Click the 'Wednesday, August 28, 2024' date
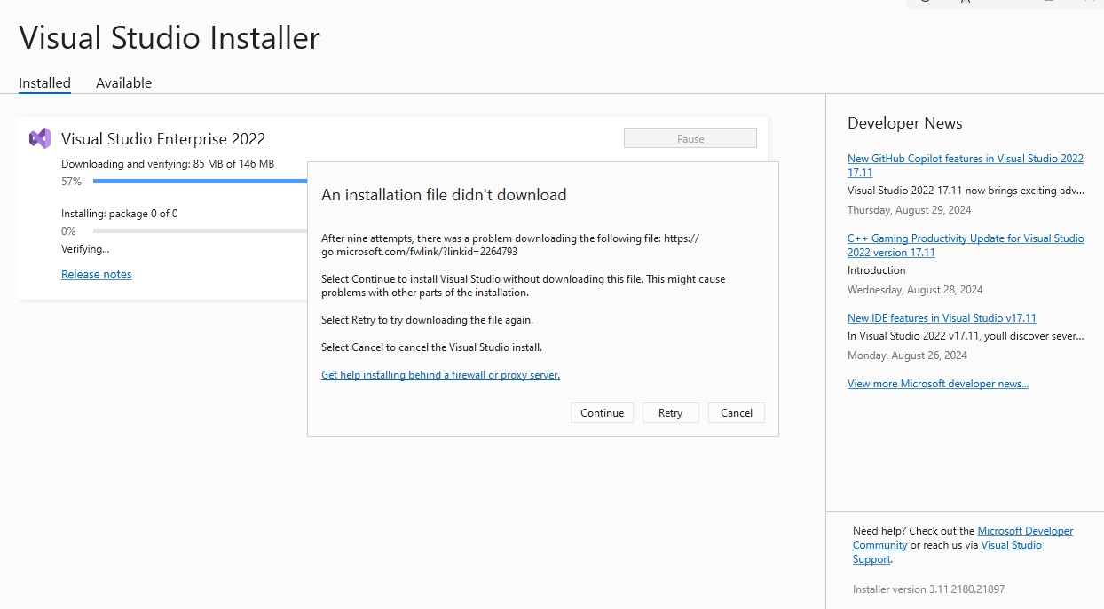The image size is (1104, 609). pos(915,290)
